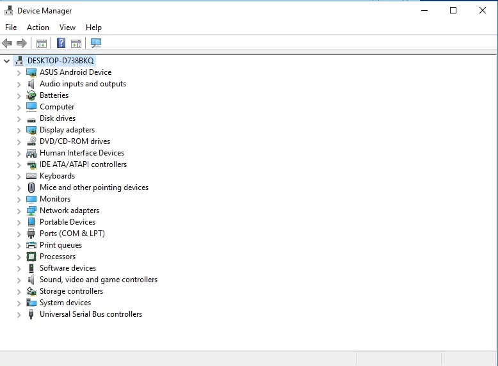Open the File menu
Viewport: 498px width, 366px height.
(x=11, y=28)
